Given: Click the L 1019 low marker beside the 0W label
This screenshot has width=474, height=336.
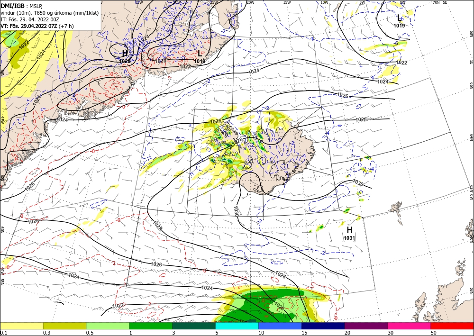Looking at the screenshot, I should pyautogui.click(x=399, y=18).
